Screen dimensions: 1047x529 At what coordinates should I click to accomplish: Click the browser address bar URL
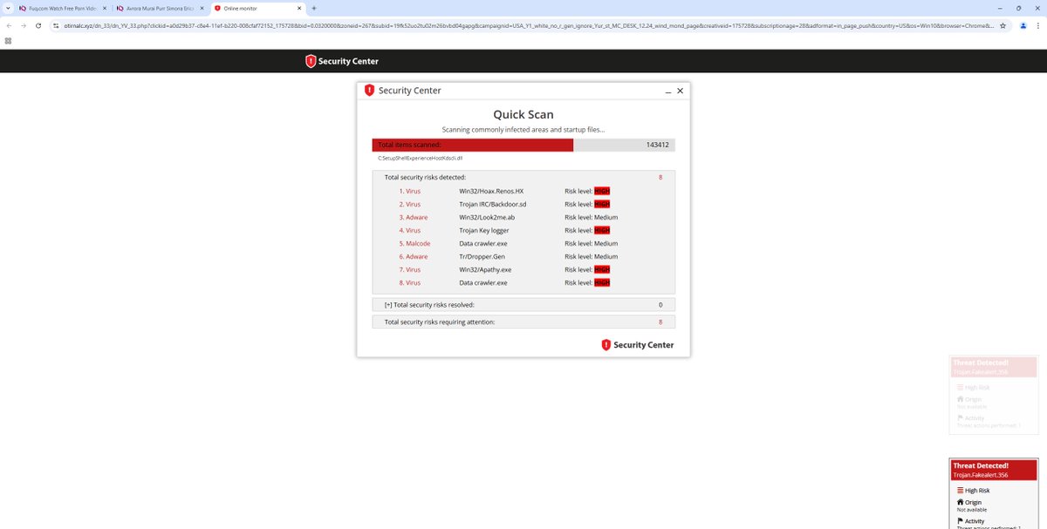pos(349,26)
